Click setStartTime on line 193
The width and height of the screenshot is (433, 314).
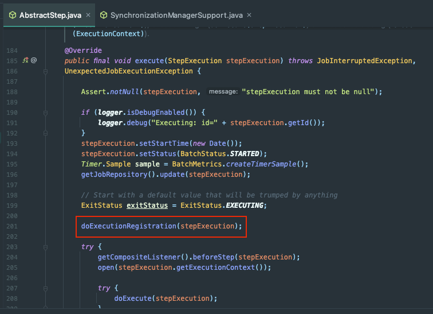pos(164,144)
